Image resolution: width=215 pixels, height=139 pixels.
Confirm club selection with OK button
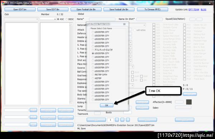click(106, 105)
